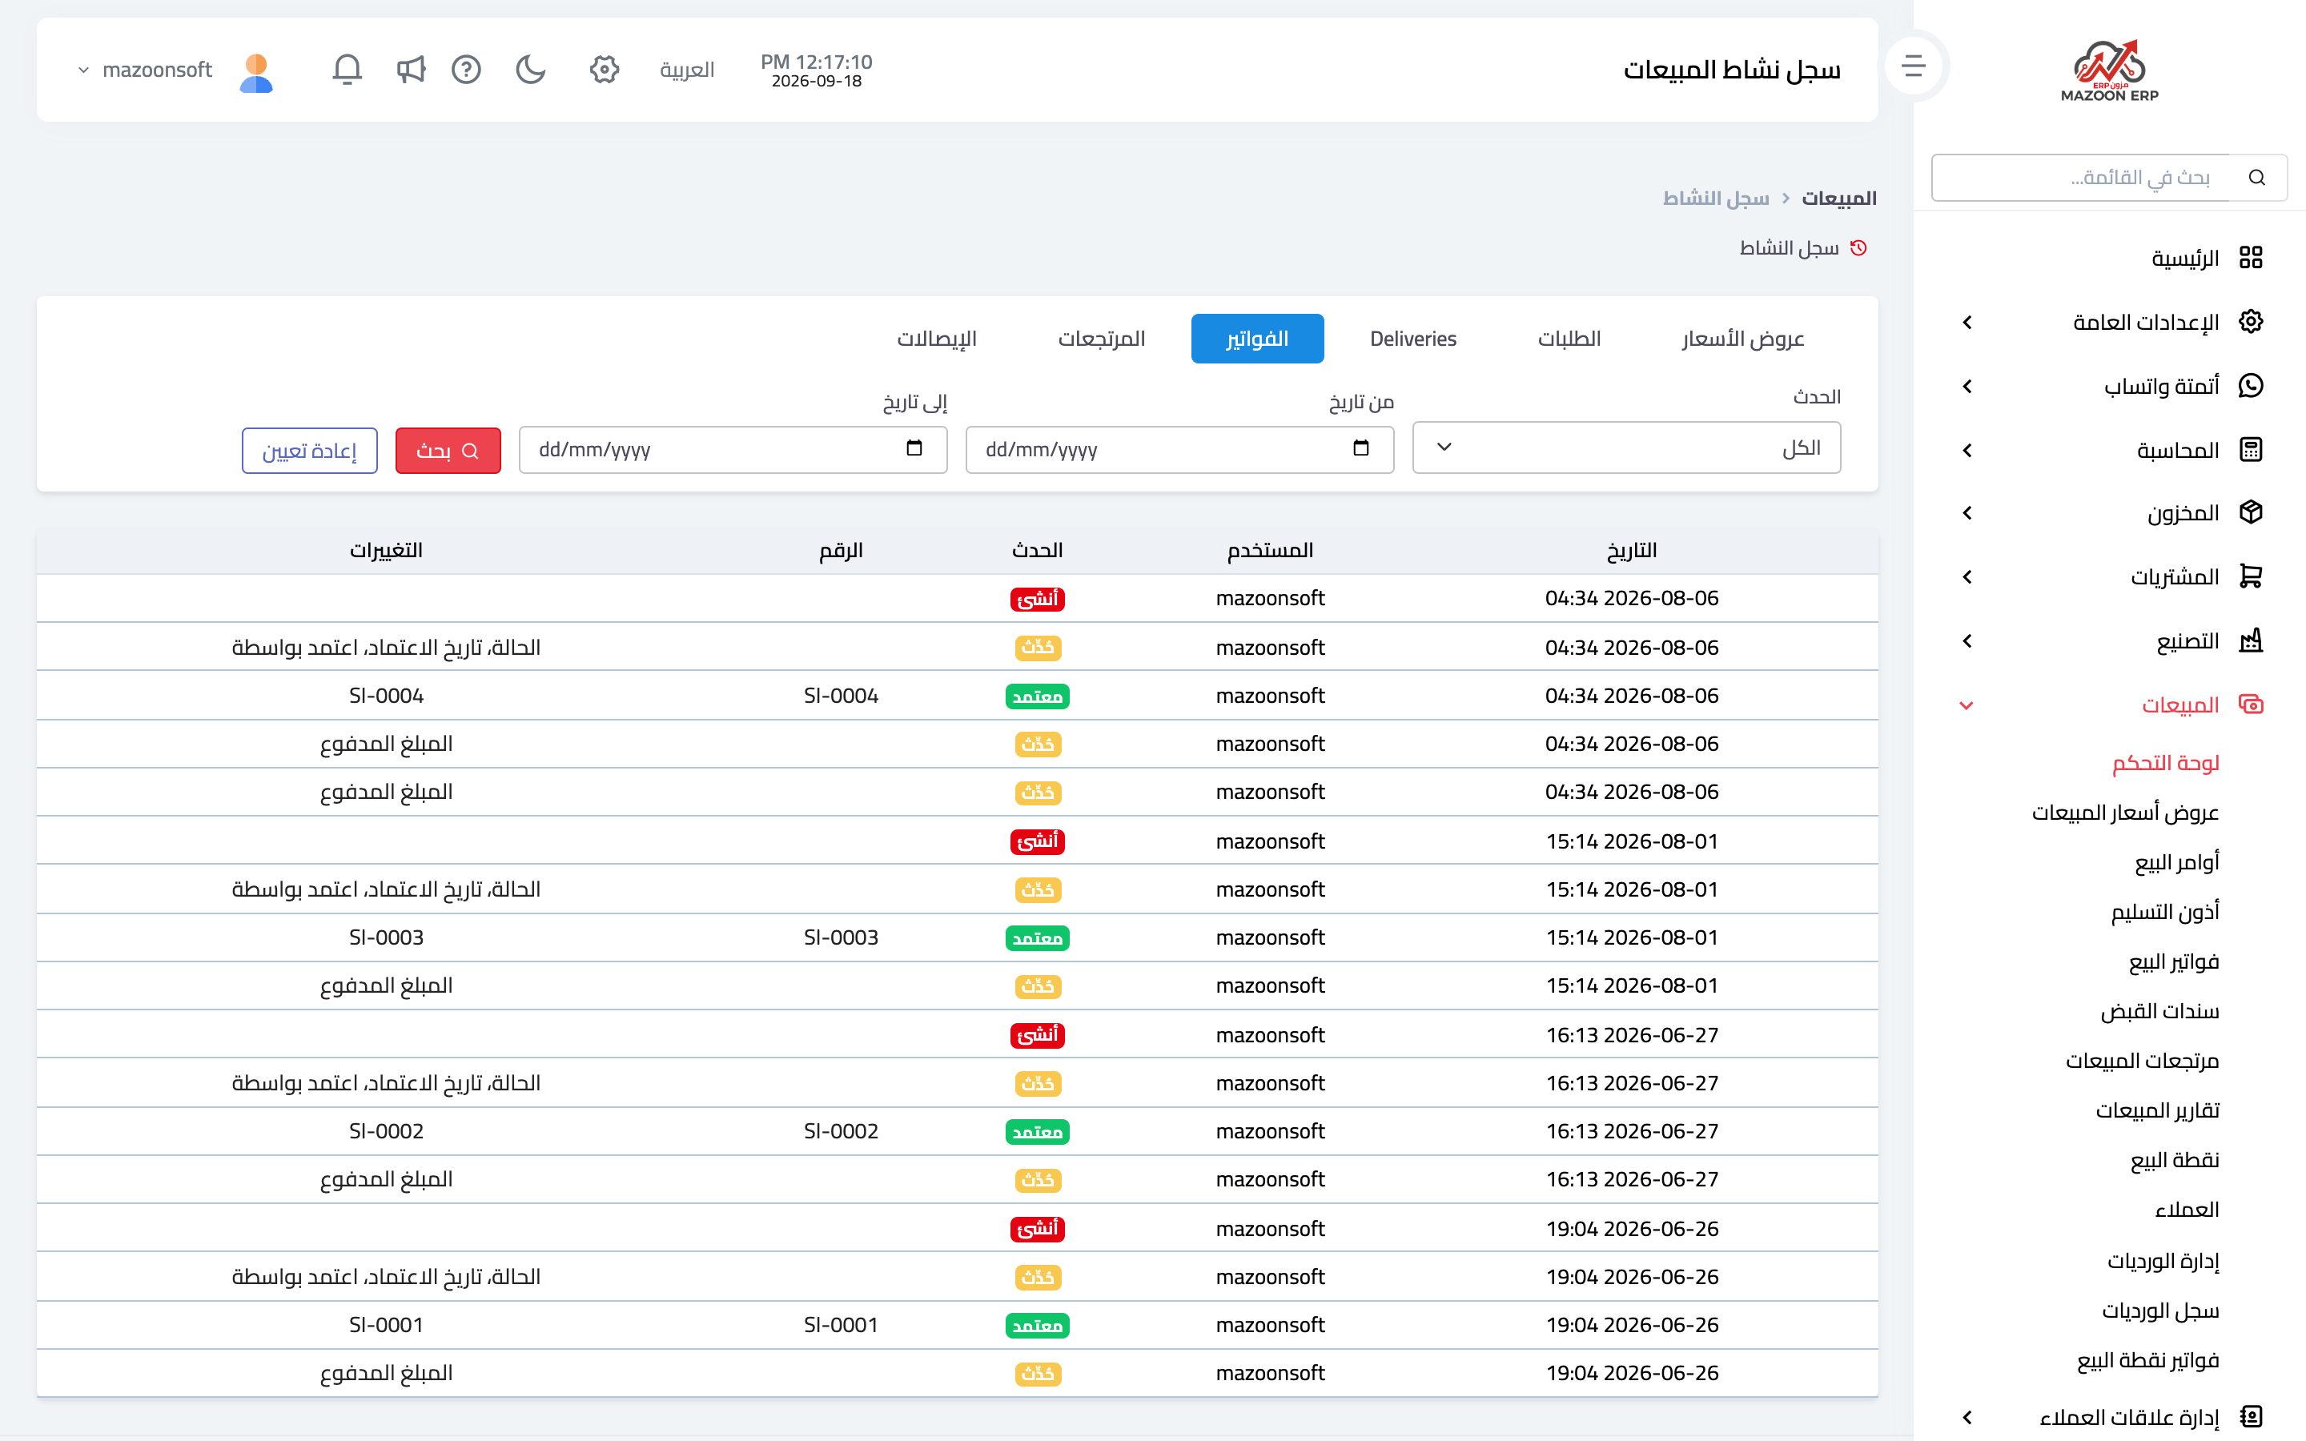Viewport: 2306px width, 1441px height.
Task: Click the سجل النشاط history clock icon
Action: 1858,248
